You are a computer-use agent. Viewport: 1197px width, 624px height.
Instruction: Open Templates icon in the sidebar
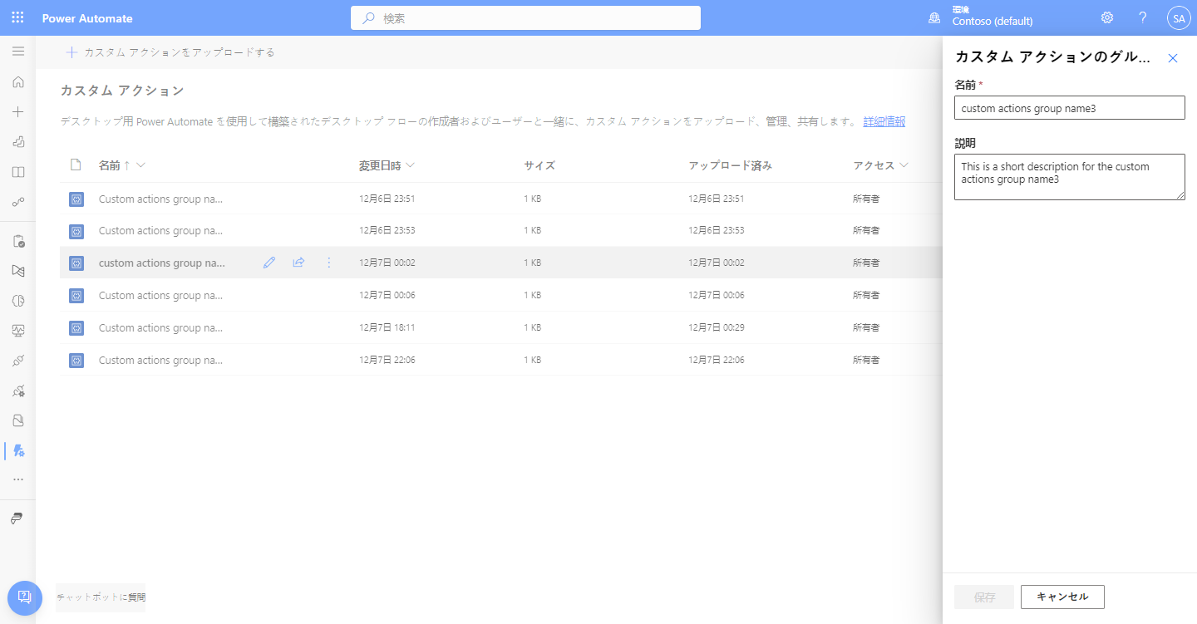coord(17,142)
